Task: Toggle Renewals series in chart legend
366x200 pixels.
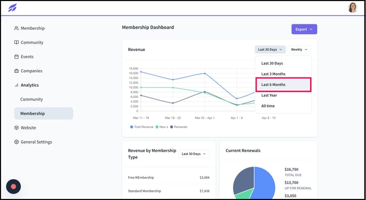Action: (179, 127)
